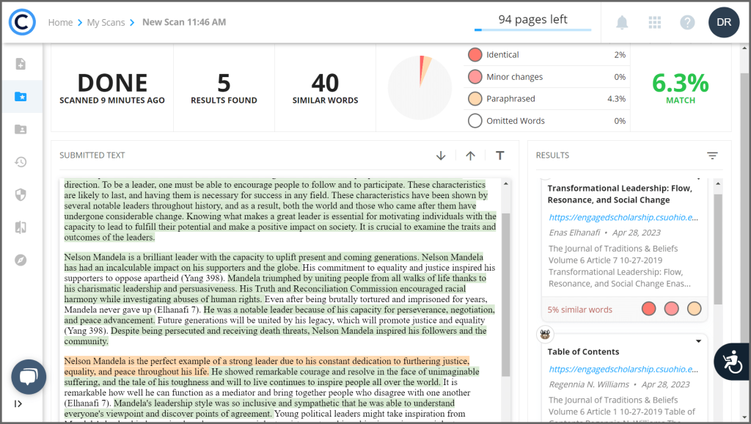
Task: Click the match pie chart
Action: pyautogui.click(x=420, y=88)
